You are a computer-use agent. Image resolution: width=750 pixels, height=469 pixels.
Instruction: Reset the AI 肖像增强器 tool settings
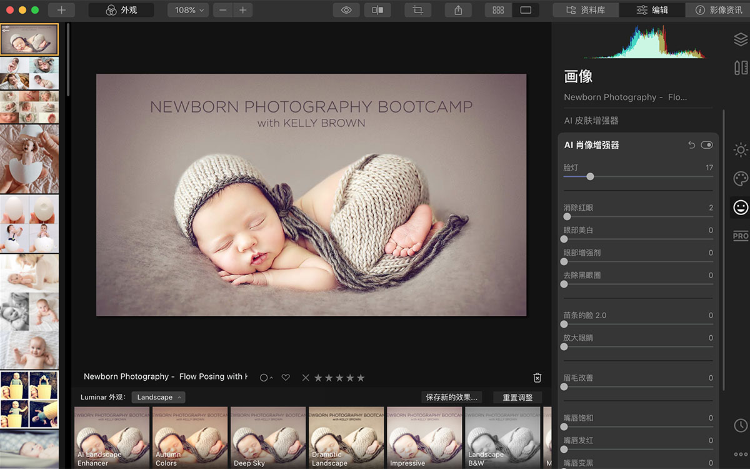tap(691, 145)
